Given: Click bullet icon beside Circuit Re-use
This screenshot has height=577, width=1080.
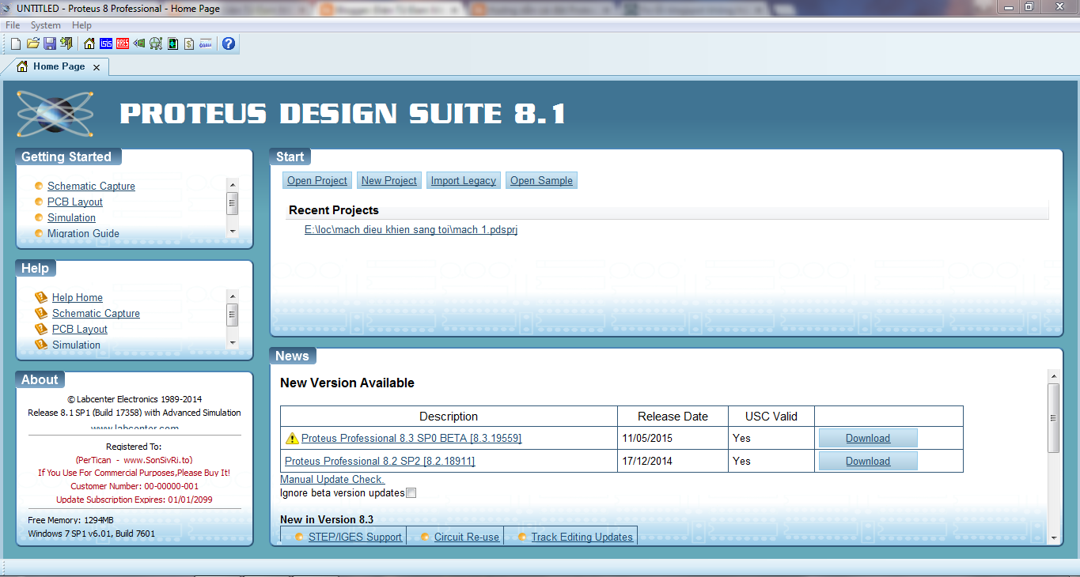Looking at the screenshot, I should pyautogui.click(x=426, y=537).
